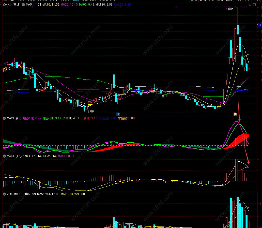Click the volume MA5: 693215.88 label
262x228 pixels.
(x=48, y=194)
